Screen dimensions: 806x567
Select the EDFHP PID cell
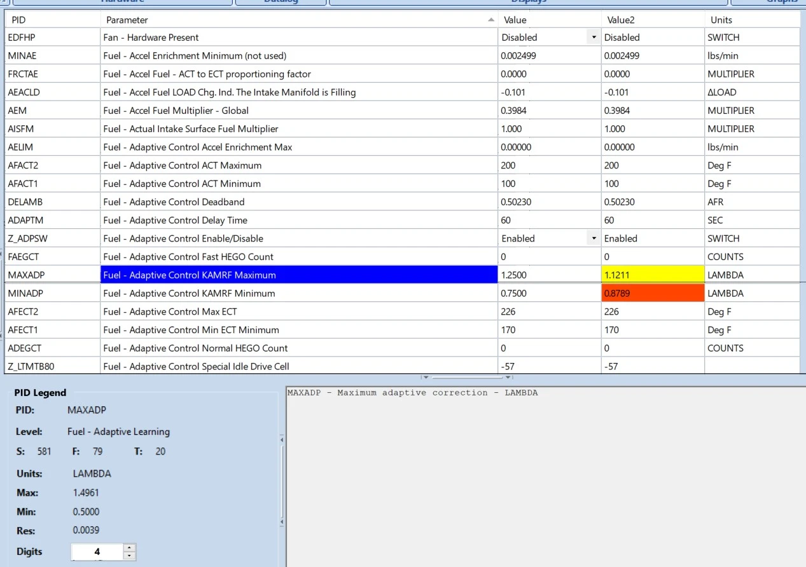point(53,38)
